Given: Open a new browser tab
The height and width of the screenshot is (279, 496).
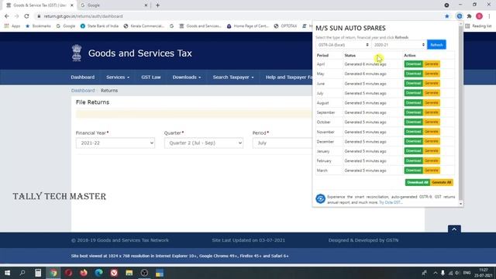Looking at the screenshot, I should pyautogui.click(x=157, y=5).
